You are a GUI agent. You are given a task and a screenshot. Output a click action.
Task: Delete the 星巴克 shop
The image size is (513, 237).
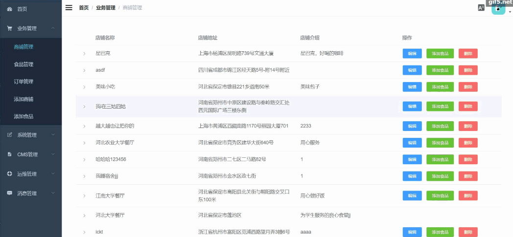(468, 54)
